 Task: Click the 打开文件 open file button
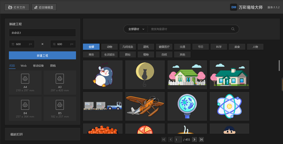click(17, 7)
